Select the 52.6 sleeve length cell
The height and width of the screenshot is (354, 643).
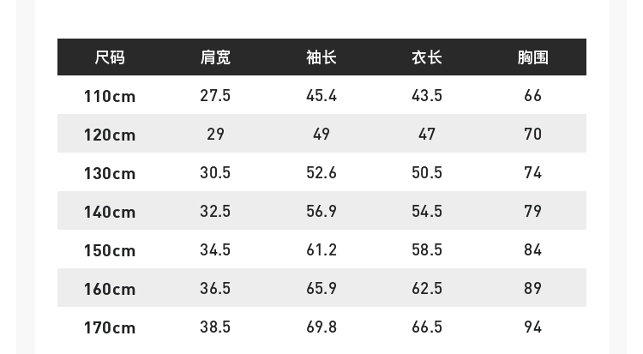click(x=321, y=172)
